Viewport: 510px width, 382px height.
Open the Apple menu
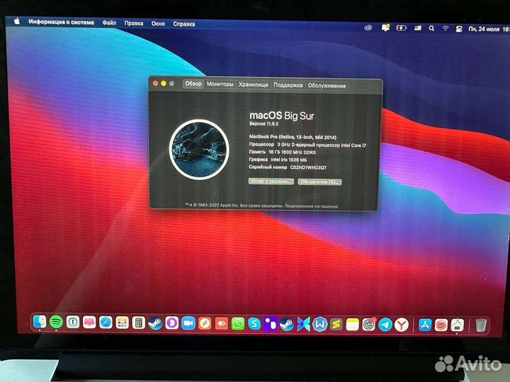pos(17,21)
